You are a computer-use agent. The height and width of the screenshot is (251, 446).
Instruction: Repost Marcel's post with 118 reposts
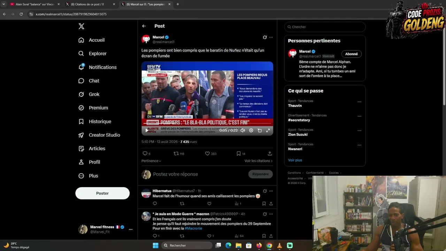pos(176,153)
